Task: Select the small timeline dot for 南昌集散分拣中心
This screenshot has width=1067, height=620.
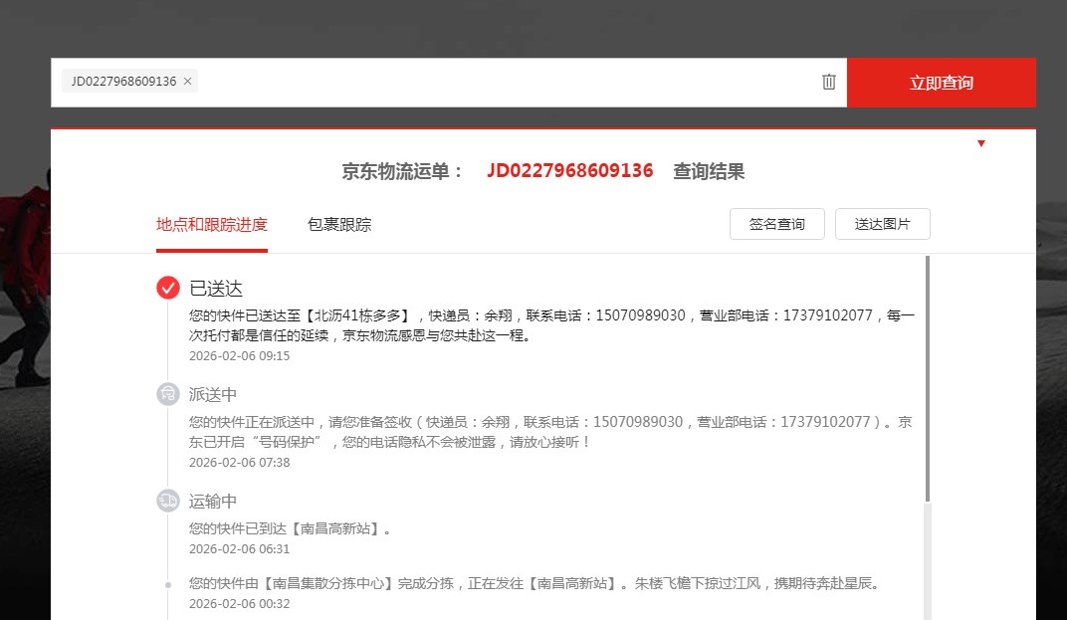Action: [x=168, y=584]
